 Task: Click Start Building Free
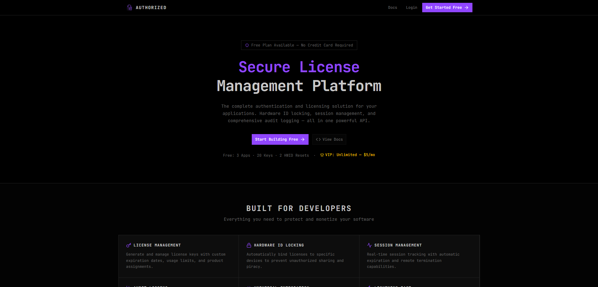pyautogui.click(x=280, y=139)
